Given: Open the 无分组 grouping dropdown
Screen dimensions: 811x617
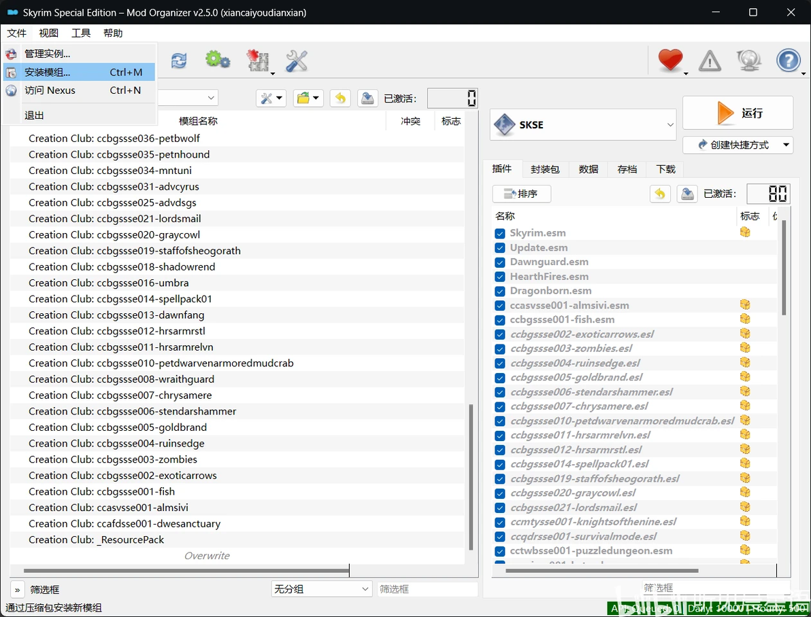Looking at the screenshot, I should coord(322,588).
